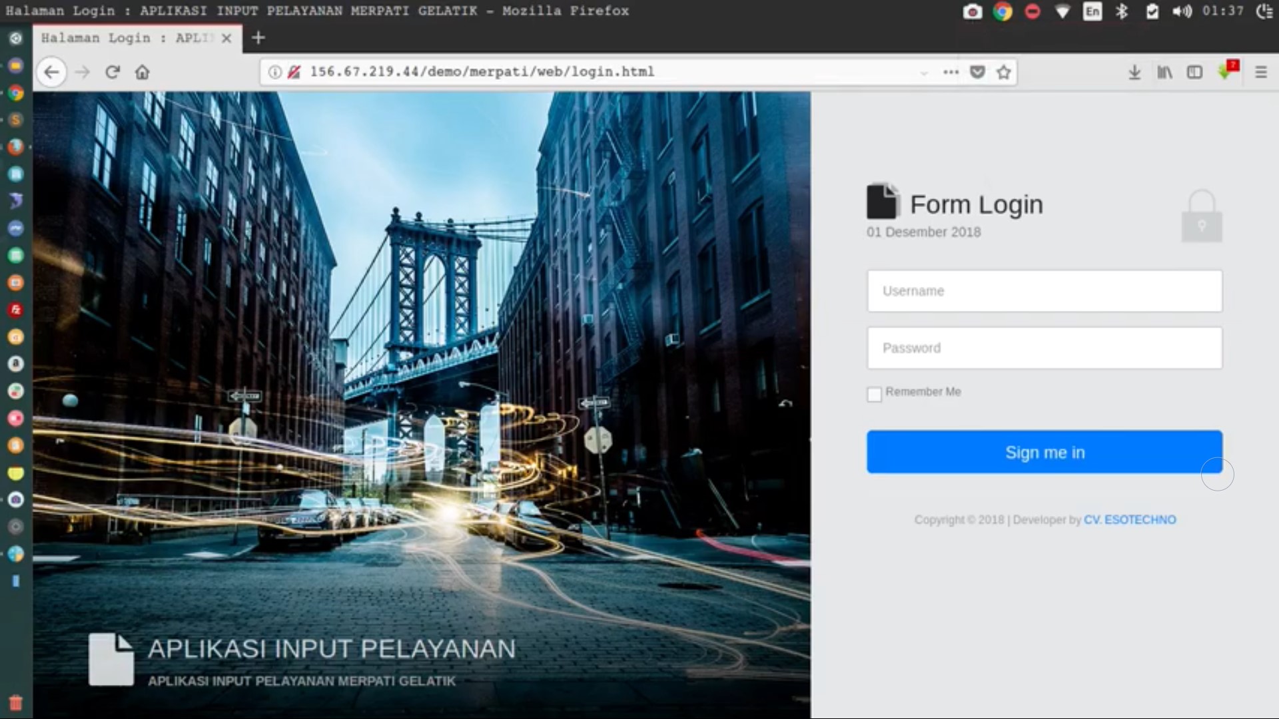Focus the Password input field
This screenshot has width=1279, height=719.
coord(1044,348)
